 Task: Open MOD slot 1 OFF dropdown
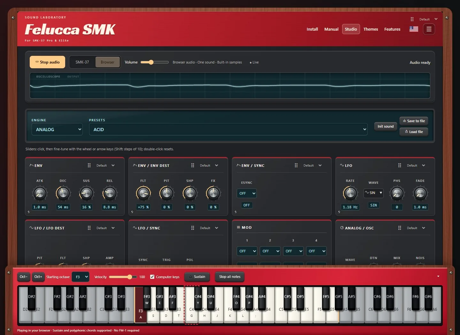point(247,251)
